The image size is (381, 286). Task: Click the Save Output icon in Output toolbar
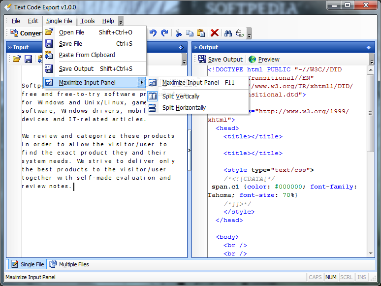point(202,59)
